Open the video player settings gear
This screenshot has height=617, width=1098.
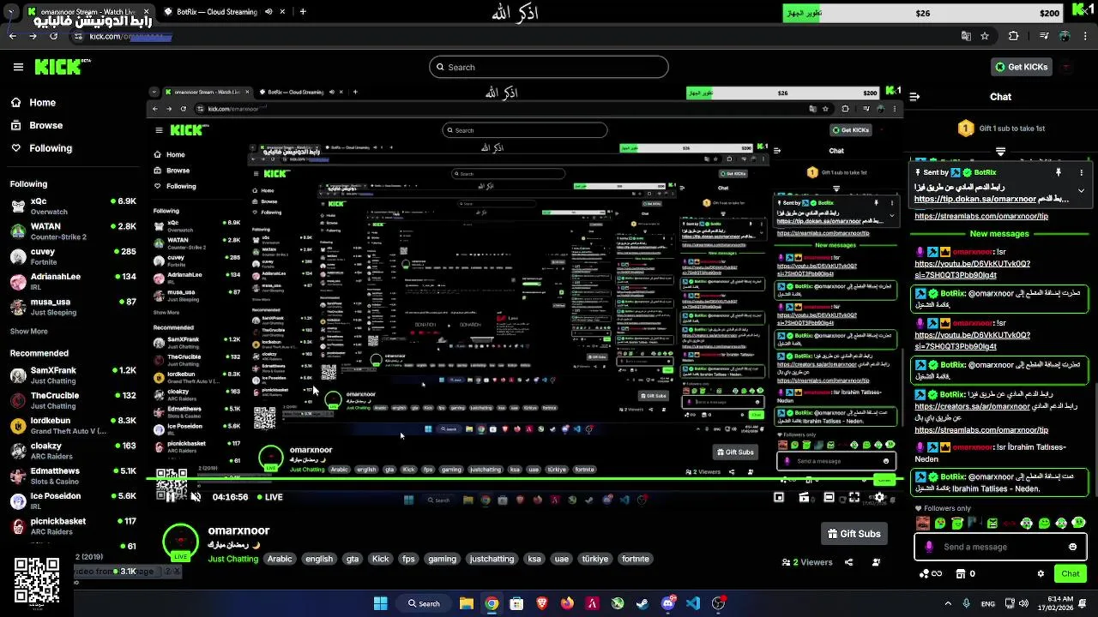pyautogui.click(x=879, y=497)
